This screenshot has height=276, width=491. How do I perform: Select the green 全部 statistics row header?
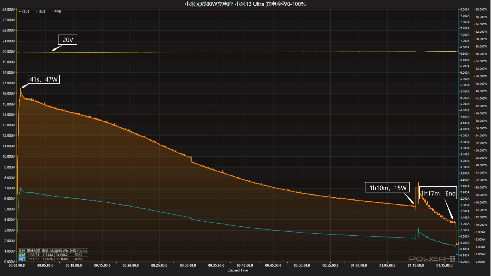pyautogui.click(x=22, y=255)
